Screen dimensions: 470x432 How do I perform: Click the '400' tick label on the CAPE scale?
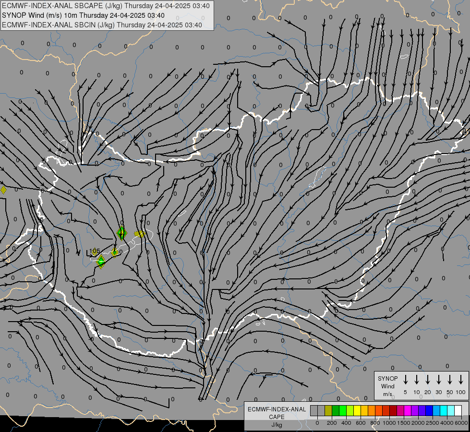coord(346,423)
